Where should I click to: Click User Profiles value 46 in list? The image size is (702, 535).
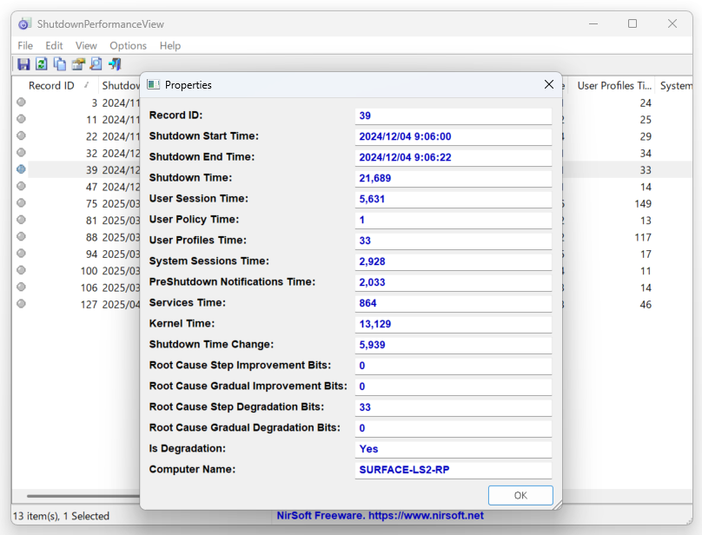tap(646, 305)
